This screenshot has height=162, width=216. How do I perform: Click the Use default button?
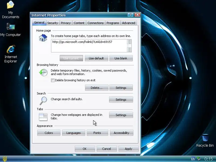click(x=96, y=58)
